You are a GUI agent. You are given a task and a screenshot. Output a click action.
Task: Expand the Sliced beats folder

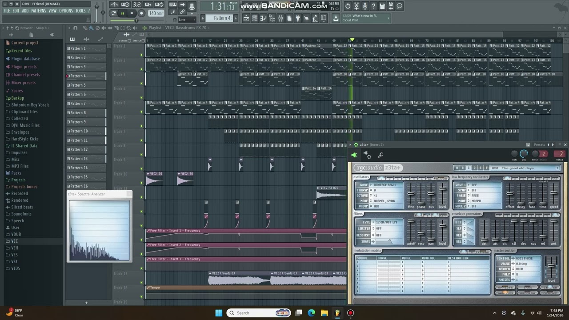tap(22, 207)
